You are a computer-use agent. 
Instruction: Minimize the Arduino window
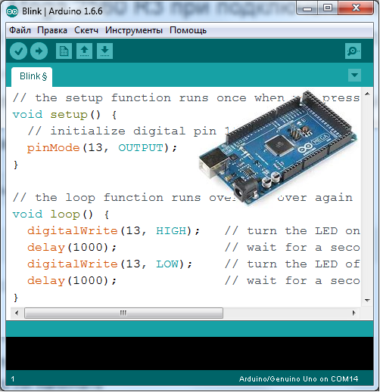click(x=307, y=8)
